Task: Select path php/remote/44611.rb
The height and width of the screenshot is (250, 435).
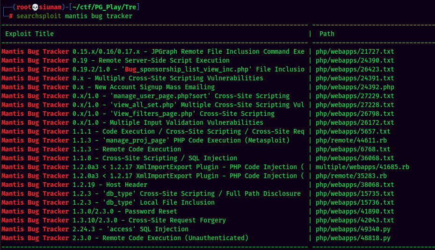Action: tap(351, 140)
